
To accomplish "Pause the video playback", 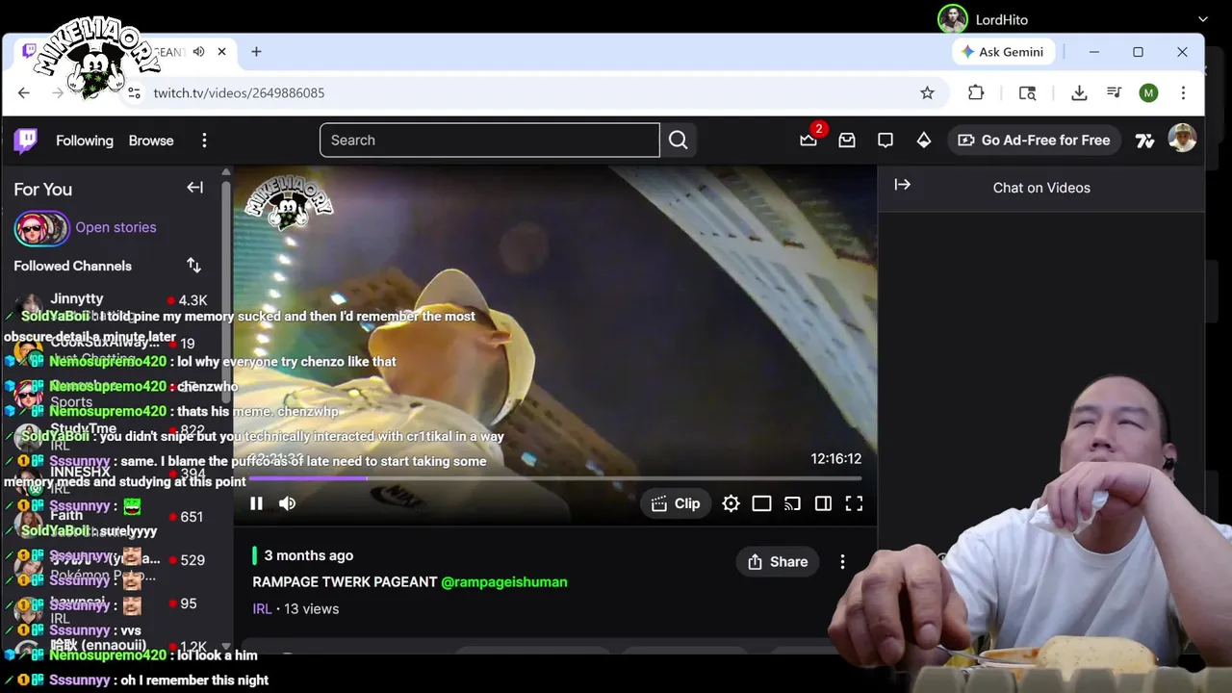I will [256, 503].
